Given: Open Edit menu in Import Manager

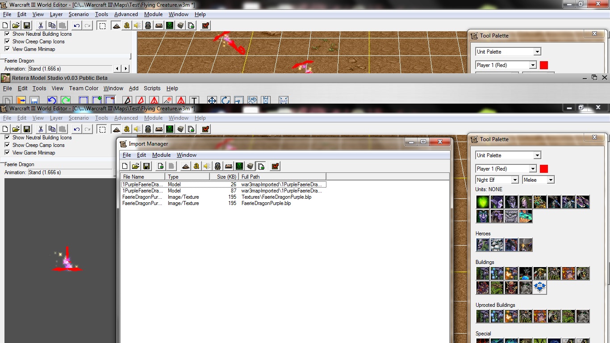Looking at the screenshot, I should [x=142, y=155].
